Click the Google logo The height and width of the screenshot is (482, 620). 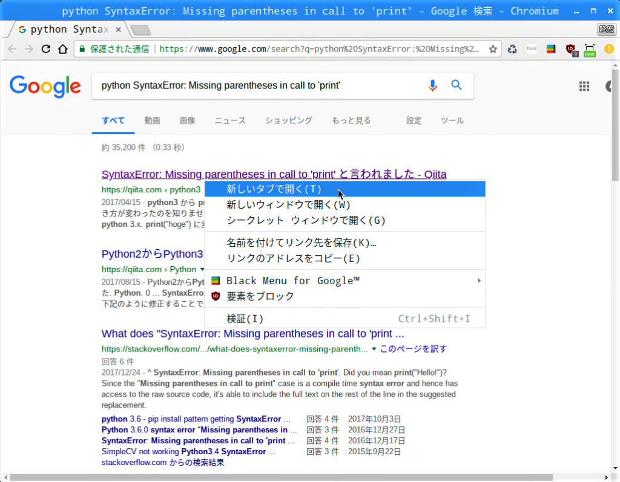[45, 86]
